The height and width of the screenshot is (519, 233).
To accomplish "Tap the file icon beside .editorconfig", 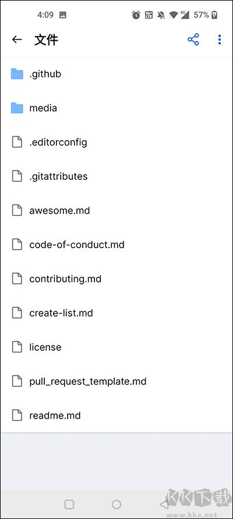I will coord(17,142).
